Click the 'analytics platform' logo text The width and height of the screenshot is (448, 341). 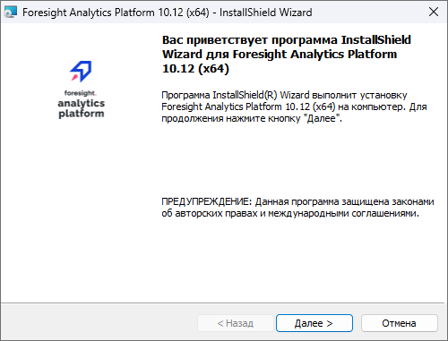82,108
